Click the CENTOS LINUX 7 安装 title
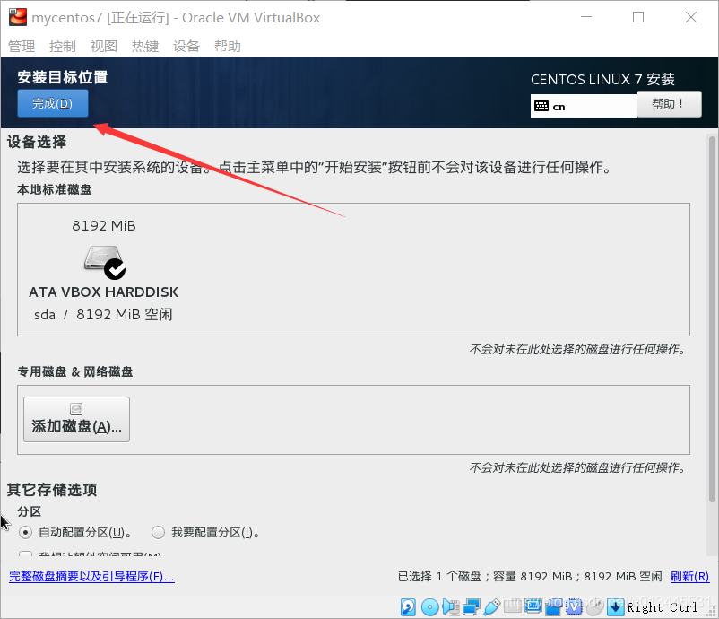 point(602,79)
